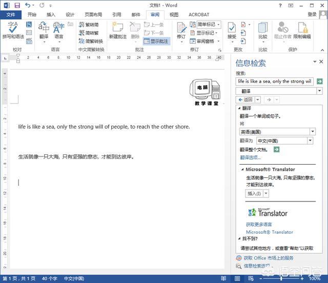Screen dimensions: 328x283
Task: Collapse the 翻译 section in research pane
Action: (239, 108)
